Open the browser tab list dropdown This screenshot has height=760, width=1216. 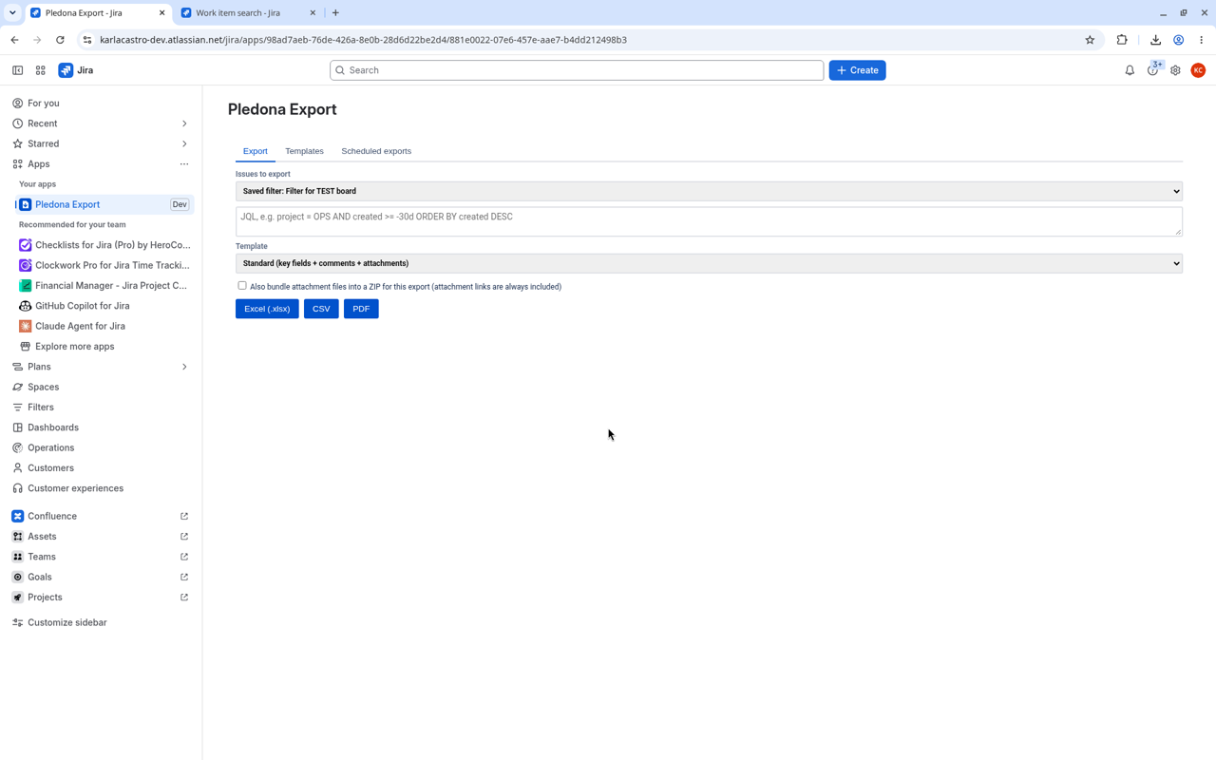click(12, 12)
